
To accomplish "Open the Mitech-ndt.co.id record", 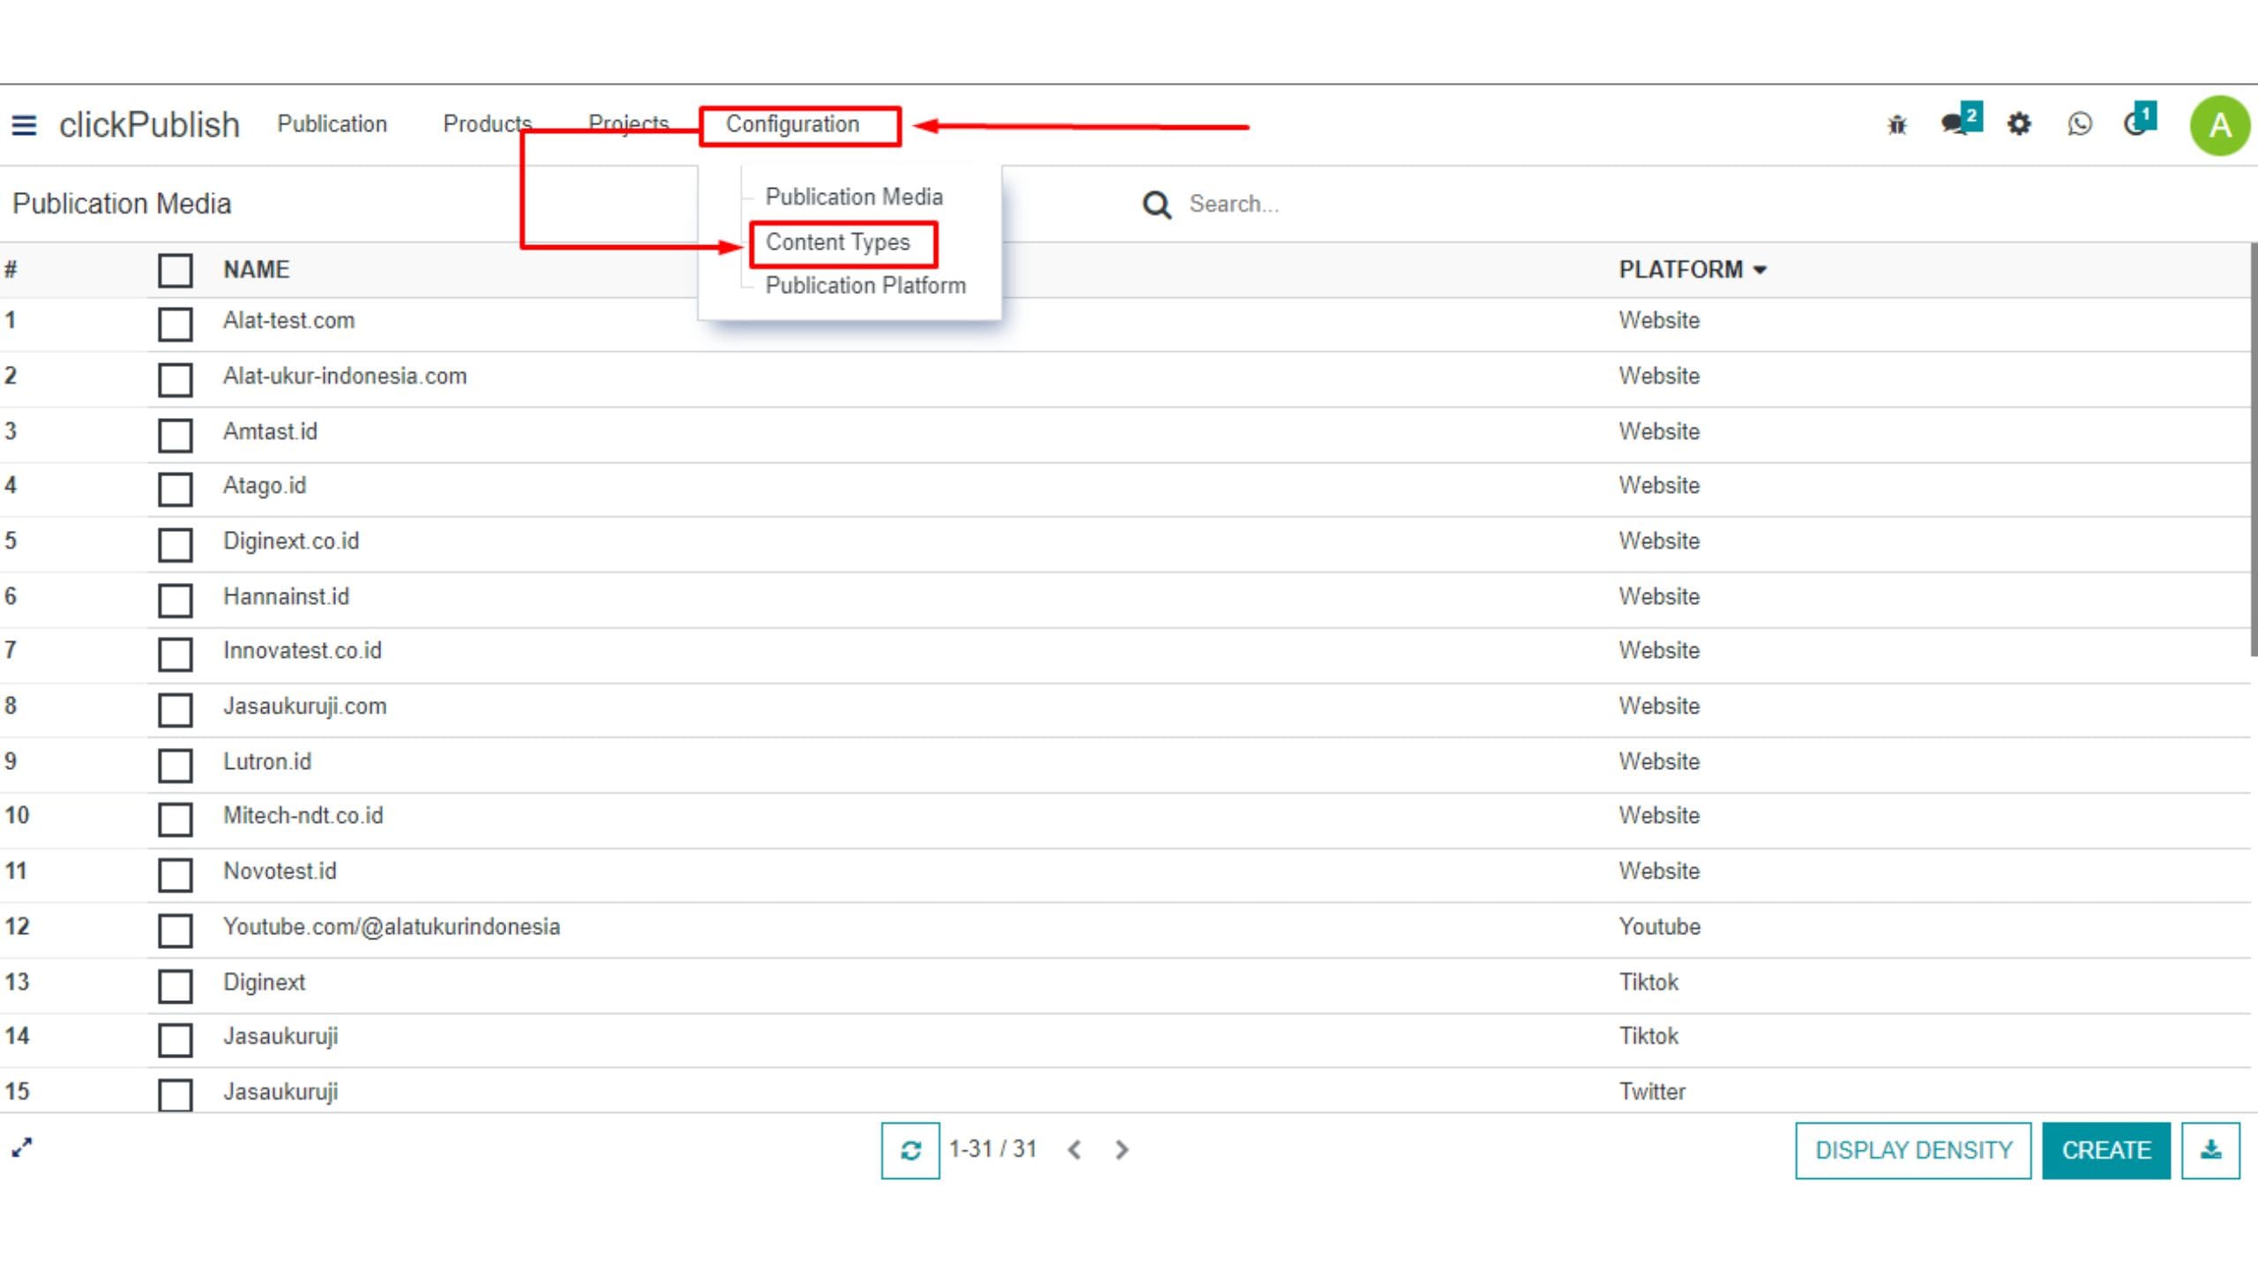I will click(x=303, y=816).
